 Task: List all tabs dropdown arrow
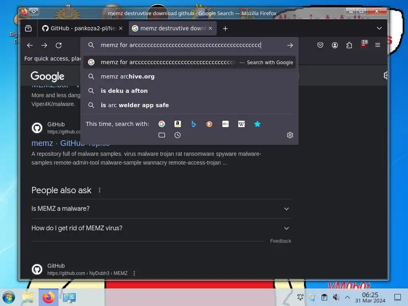pos(379,28)
